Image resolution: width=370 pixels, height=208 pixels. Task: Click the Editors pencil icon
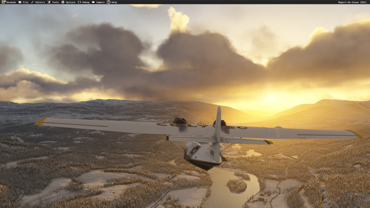33,2
